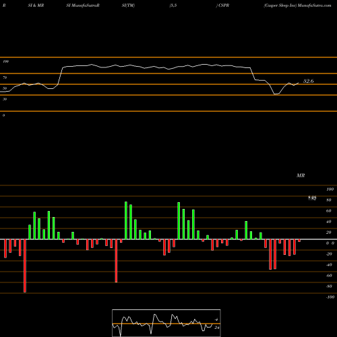337x337 pixels.
Task: Click the RSI axis label "70"
Action: tap(5, 78)
